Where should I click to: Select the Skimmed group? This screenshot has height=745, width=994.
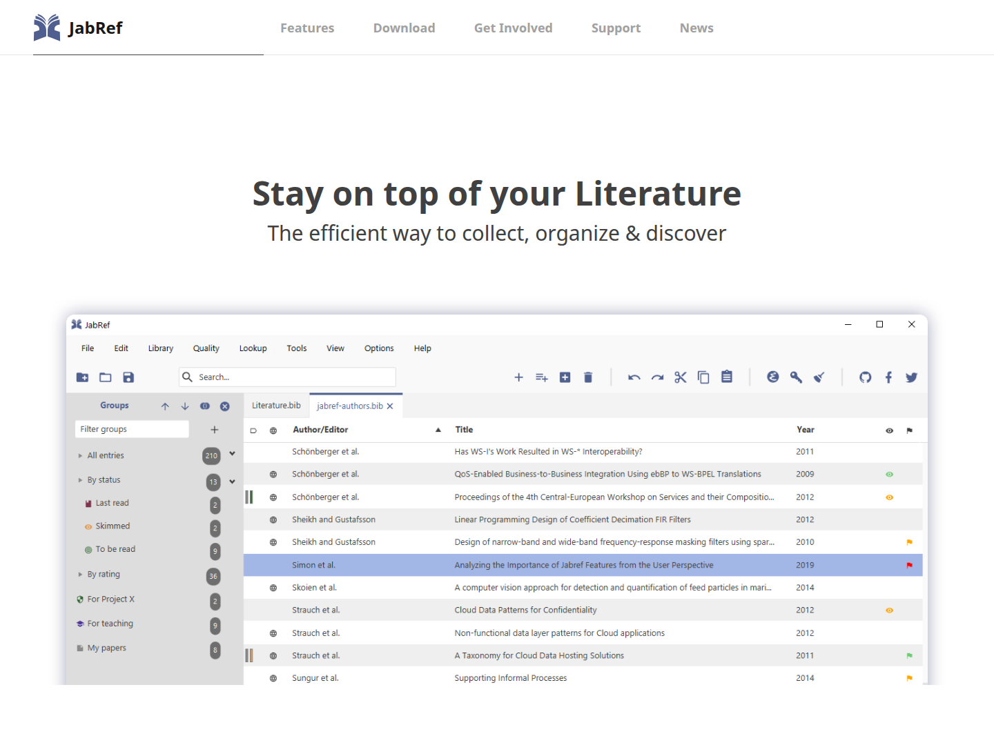coord(113,526)
